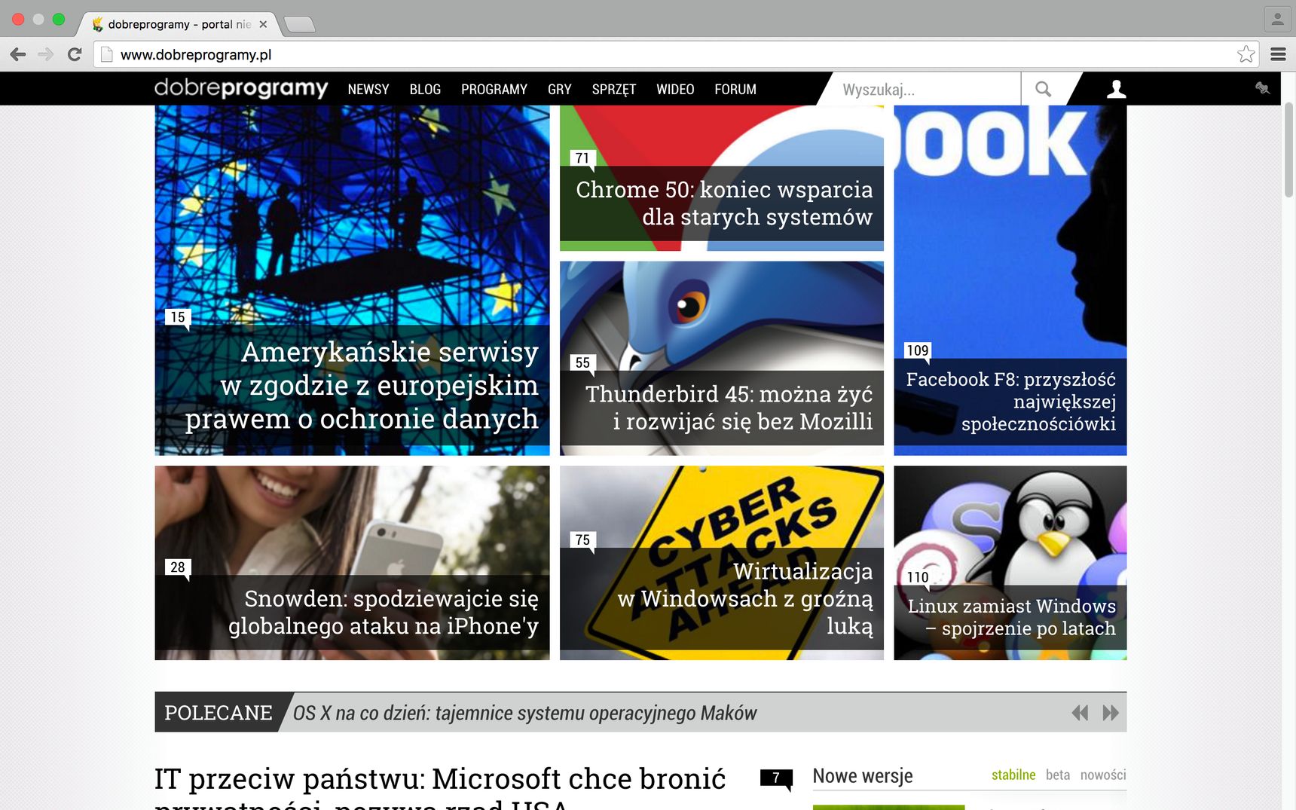Open Amerykańskie serwisy data protection article
The height and width of the screenshot is (810, 1296).
point(352,280)
